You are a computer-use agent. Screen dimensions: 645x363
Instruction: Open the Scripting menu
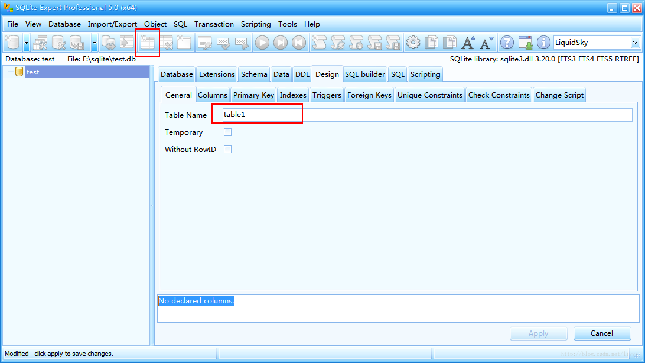pyautogui.click(x=256, y=24)
